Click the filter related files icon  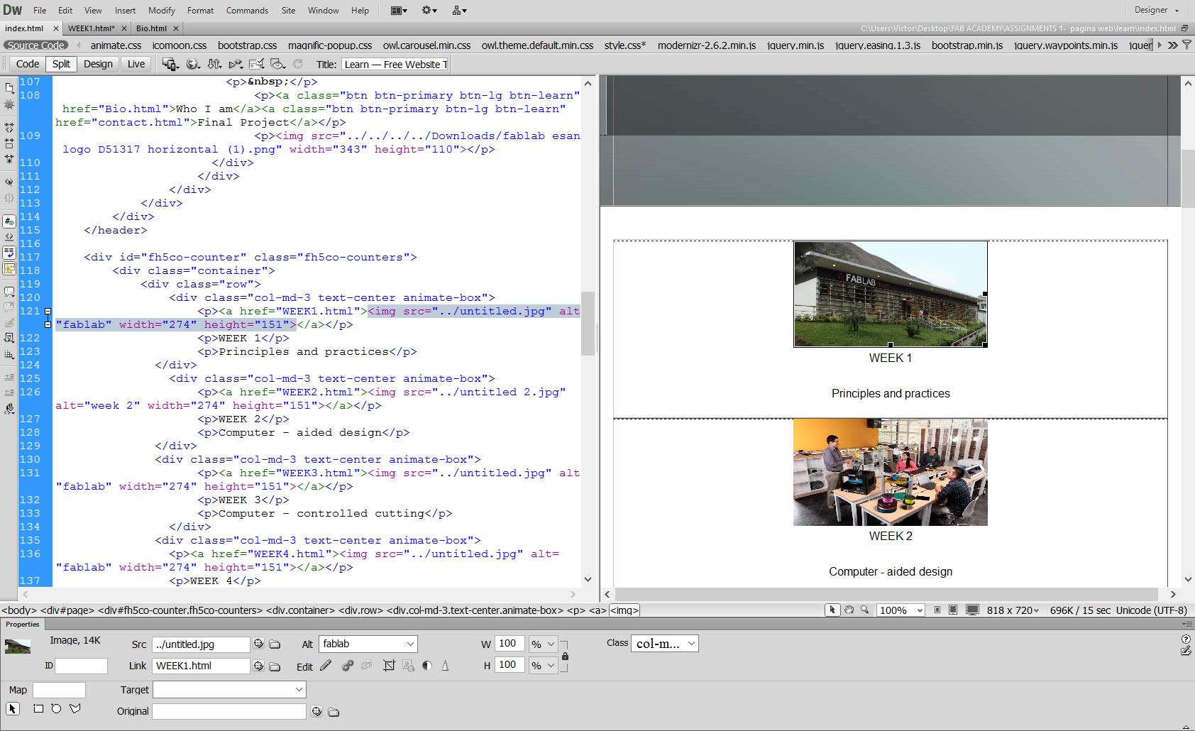pos(1186,45)
